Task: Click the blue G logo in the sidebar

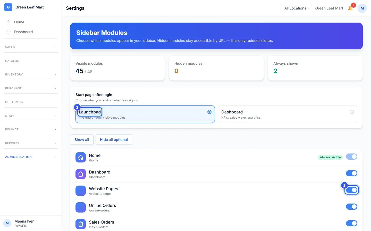Action: click(x=8, y=7)
